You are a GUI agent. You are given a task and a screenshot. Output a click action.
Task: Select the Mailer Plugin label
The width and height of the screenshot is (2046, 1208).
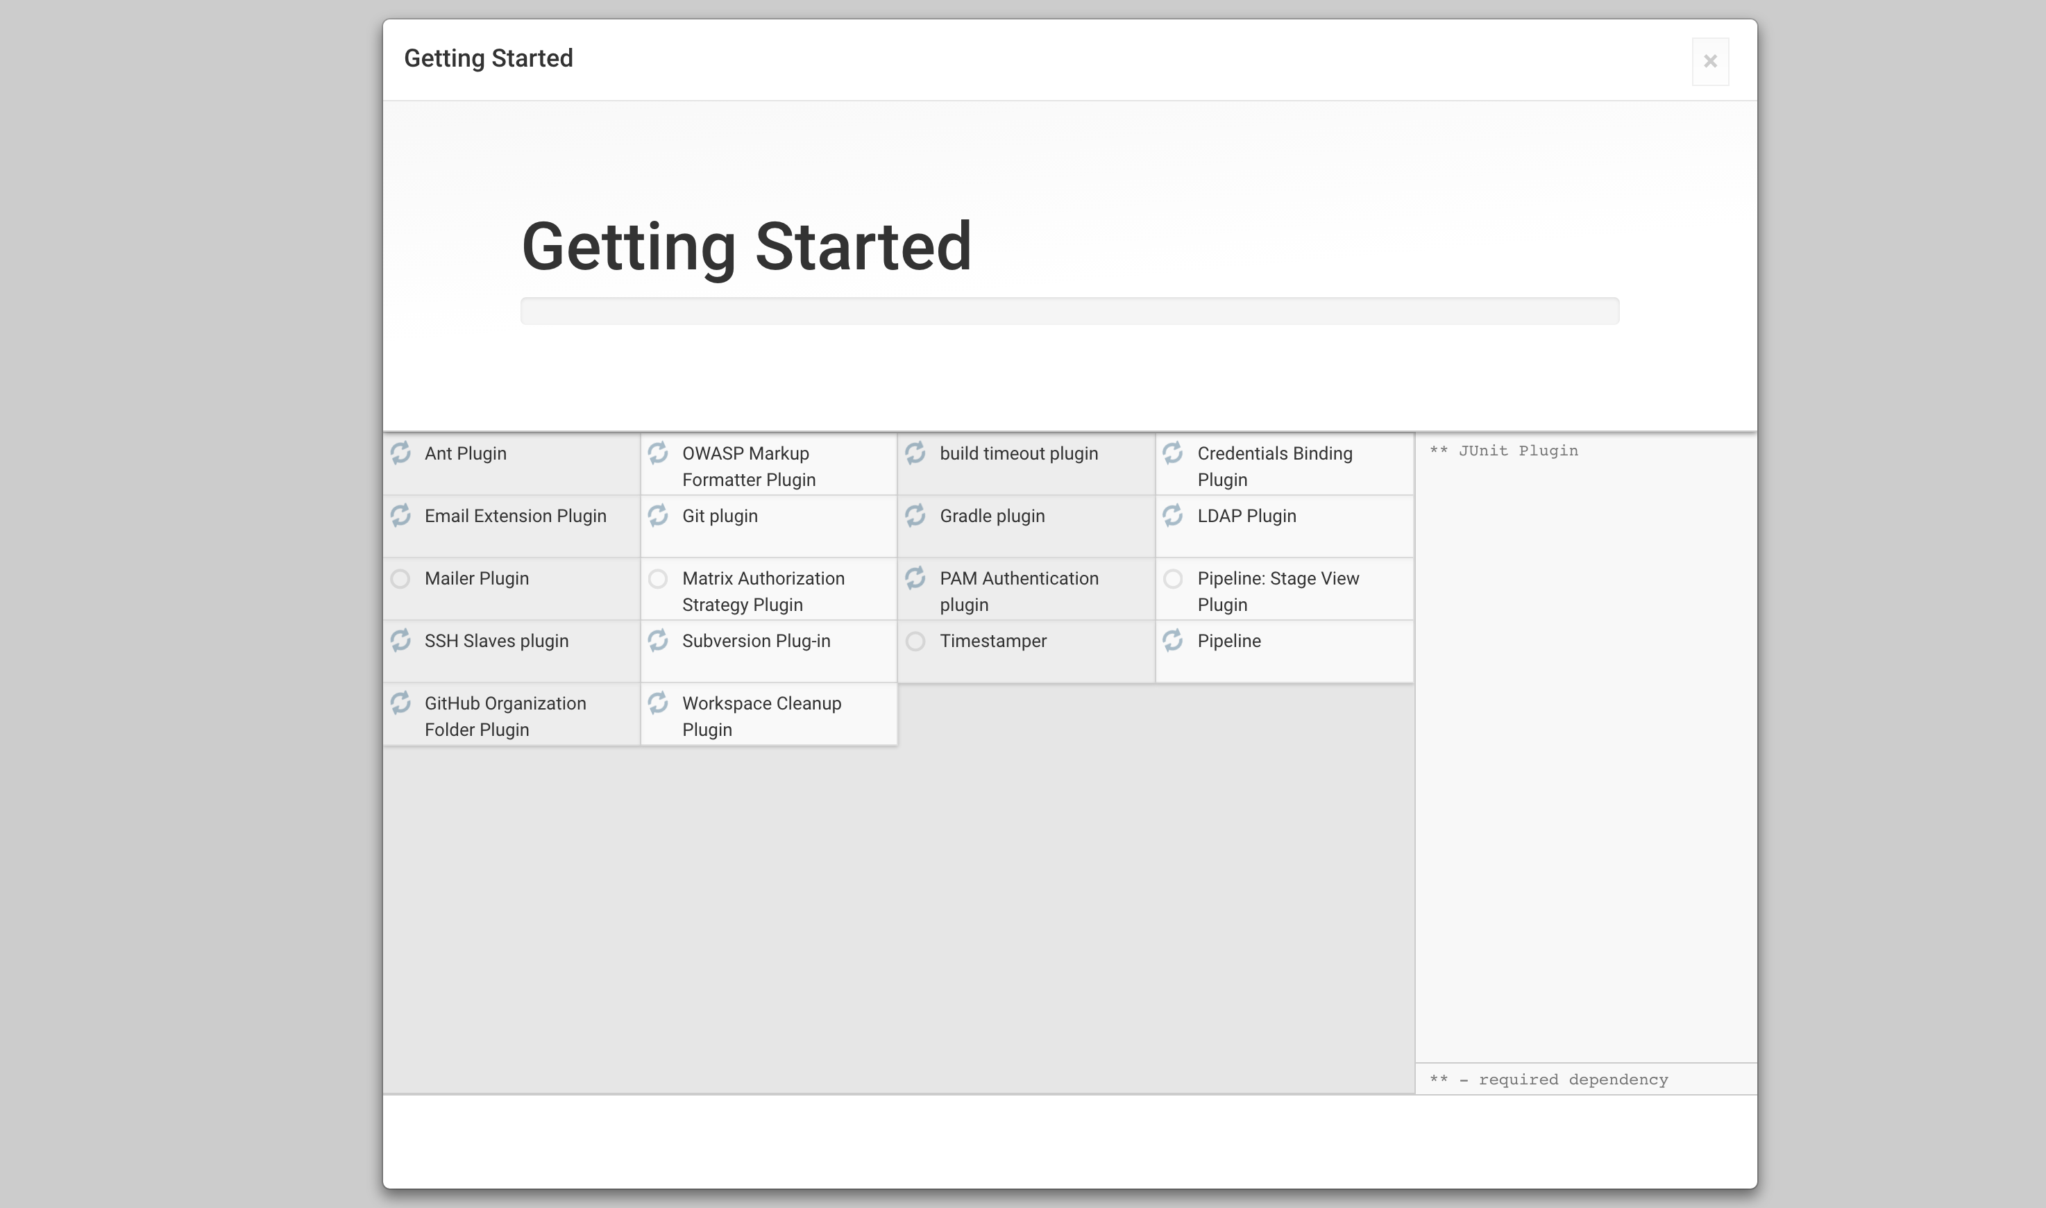point(477,579)
